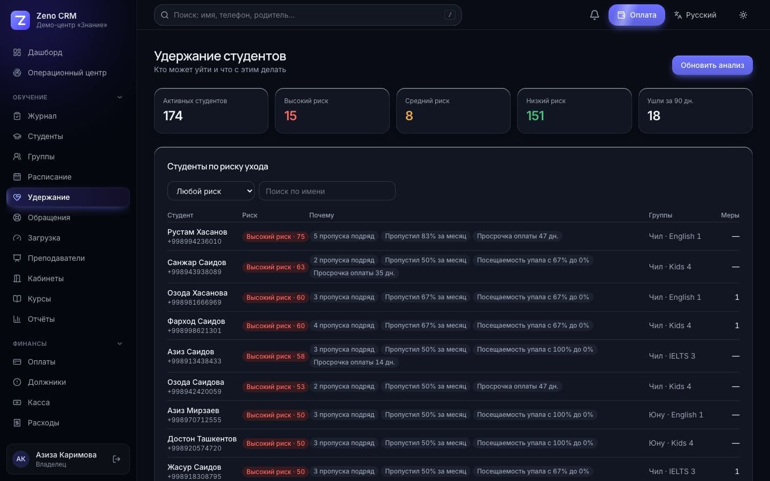The height and width of the screenshot is (481, 770).
Task: Click the magnifier icon in the search bar
Action: pos(165,15)
